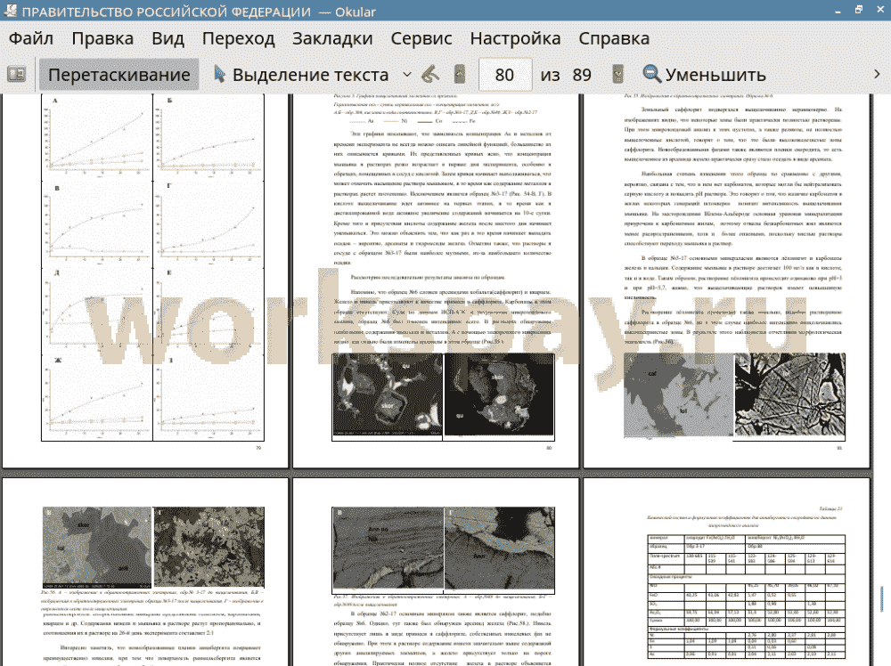Click the go-back navigation arrow icon
891x666 pixels.
click(x=430, y=75)
